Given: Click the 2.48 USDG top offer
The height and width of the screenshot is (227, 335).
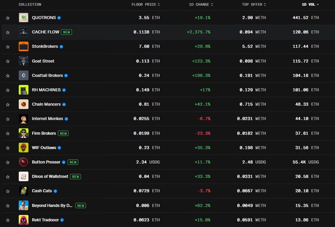Looking at the screenshot, I should click(x=254, y=162).
